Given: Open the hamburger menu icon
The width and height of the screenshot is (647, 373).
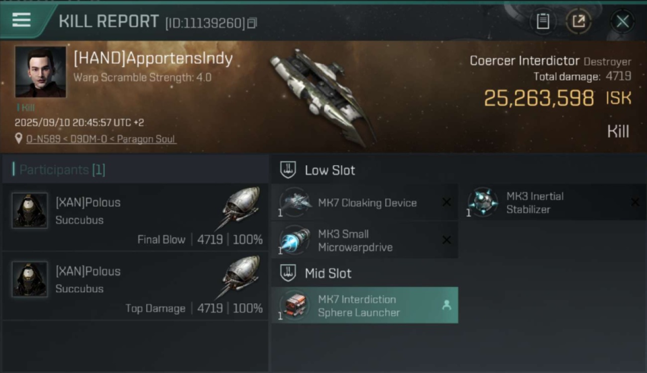Looking at the screenshot, I should 21,20.
